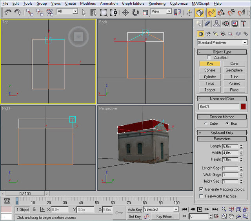Select the Cube creation method
Viewport: 251px width, 221px height.
(x=207, y=123)
